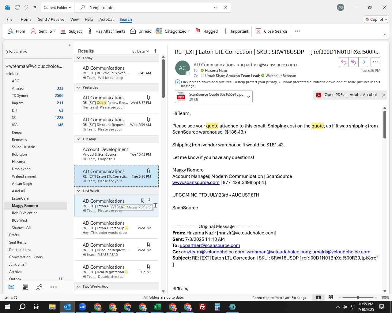Switch to the View tab
Screen dimensions: 392x313
click(74, 19)
